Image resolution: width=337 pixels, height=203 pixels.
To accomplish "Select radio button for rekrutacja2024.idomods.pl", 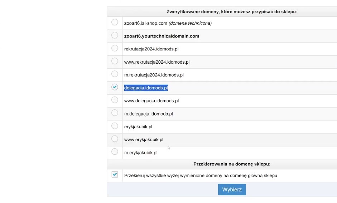I will tap(115, 48).
